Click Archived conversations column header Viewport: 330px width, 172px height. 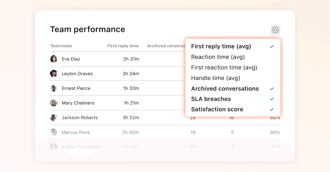coord(166,46)
